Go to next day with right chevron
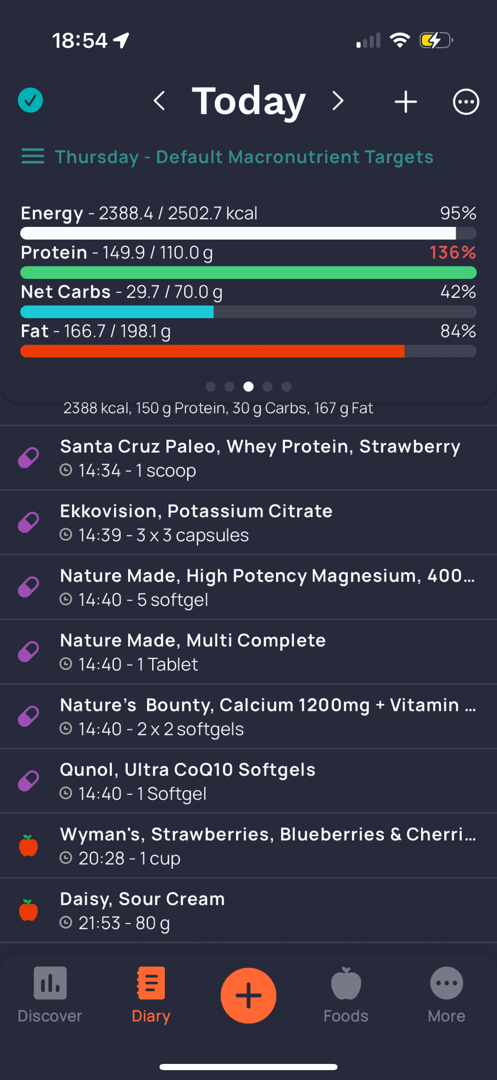497x1080 pixels. [x=338, y=101]
